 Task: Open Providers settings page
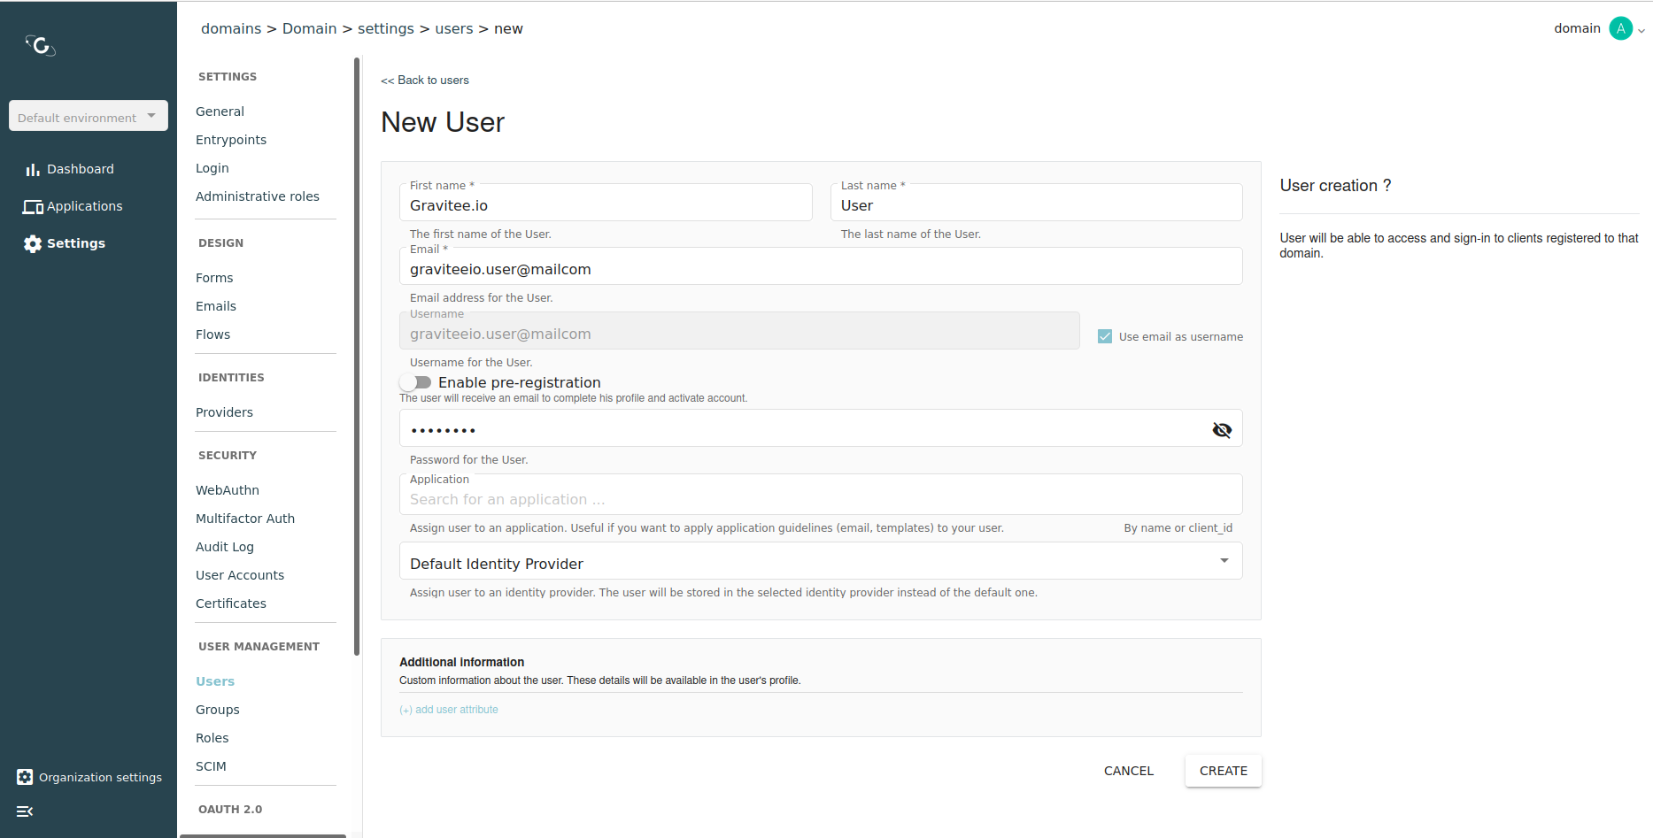(x=224, y=412)
